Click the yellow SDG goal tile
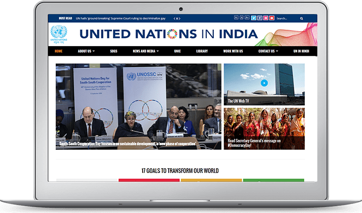Viewport: 362px width, 213px height. pyautogui.click(x=211, y=180)
